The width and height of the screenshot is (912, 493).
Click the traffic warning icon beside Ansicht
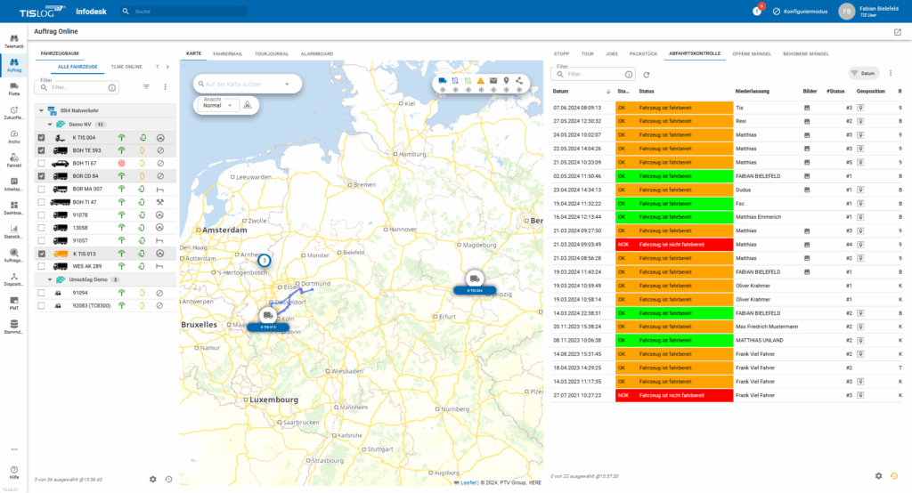click(x=248, y=104)
